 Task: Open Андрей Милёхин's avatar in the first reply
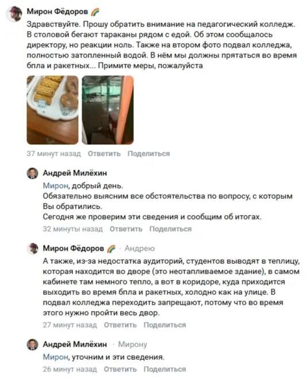coord(33,174)
